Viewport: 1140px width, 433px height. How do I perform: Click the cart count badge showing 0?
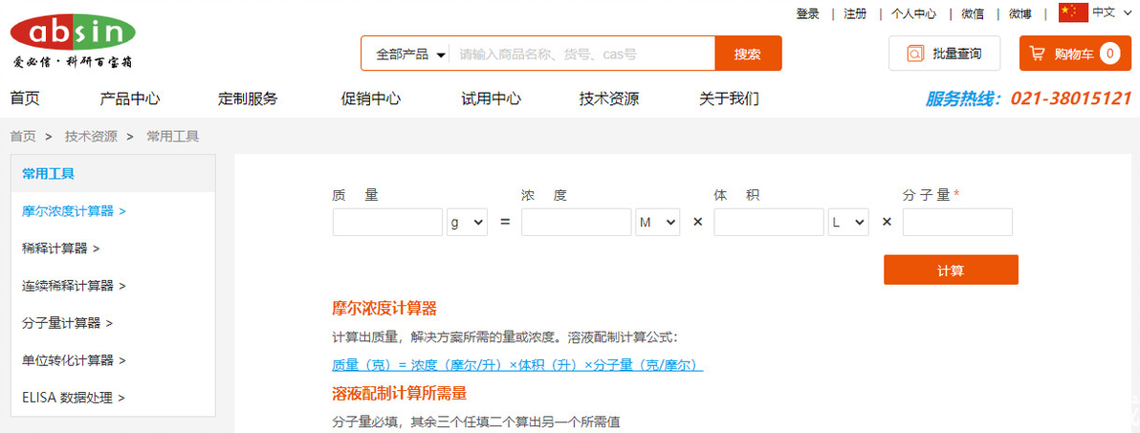coord(1109,53)
